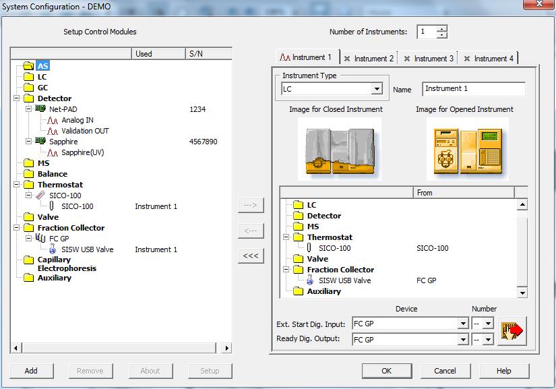Screen dimensions: 556x389
Task: Click SISW USB Valve icon in Instrument 1 tree
Action: pos(310,280)
